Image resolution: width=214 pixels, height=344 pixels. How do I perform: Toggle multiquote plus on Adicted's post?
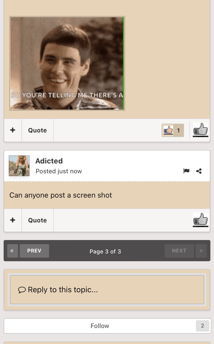(x=13, y=220)
